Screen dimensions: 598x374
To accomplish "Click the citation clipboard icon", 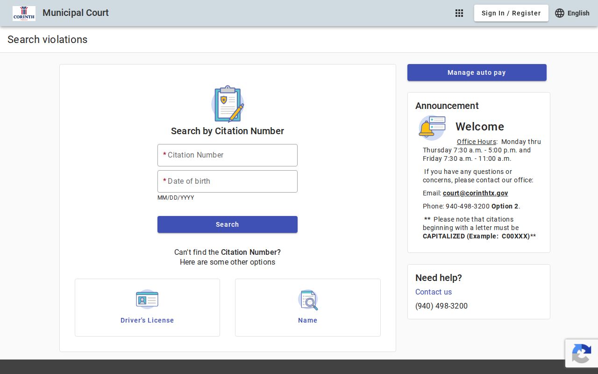I will 228,104.
